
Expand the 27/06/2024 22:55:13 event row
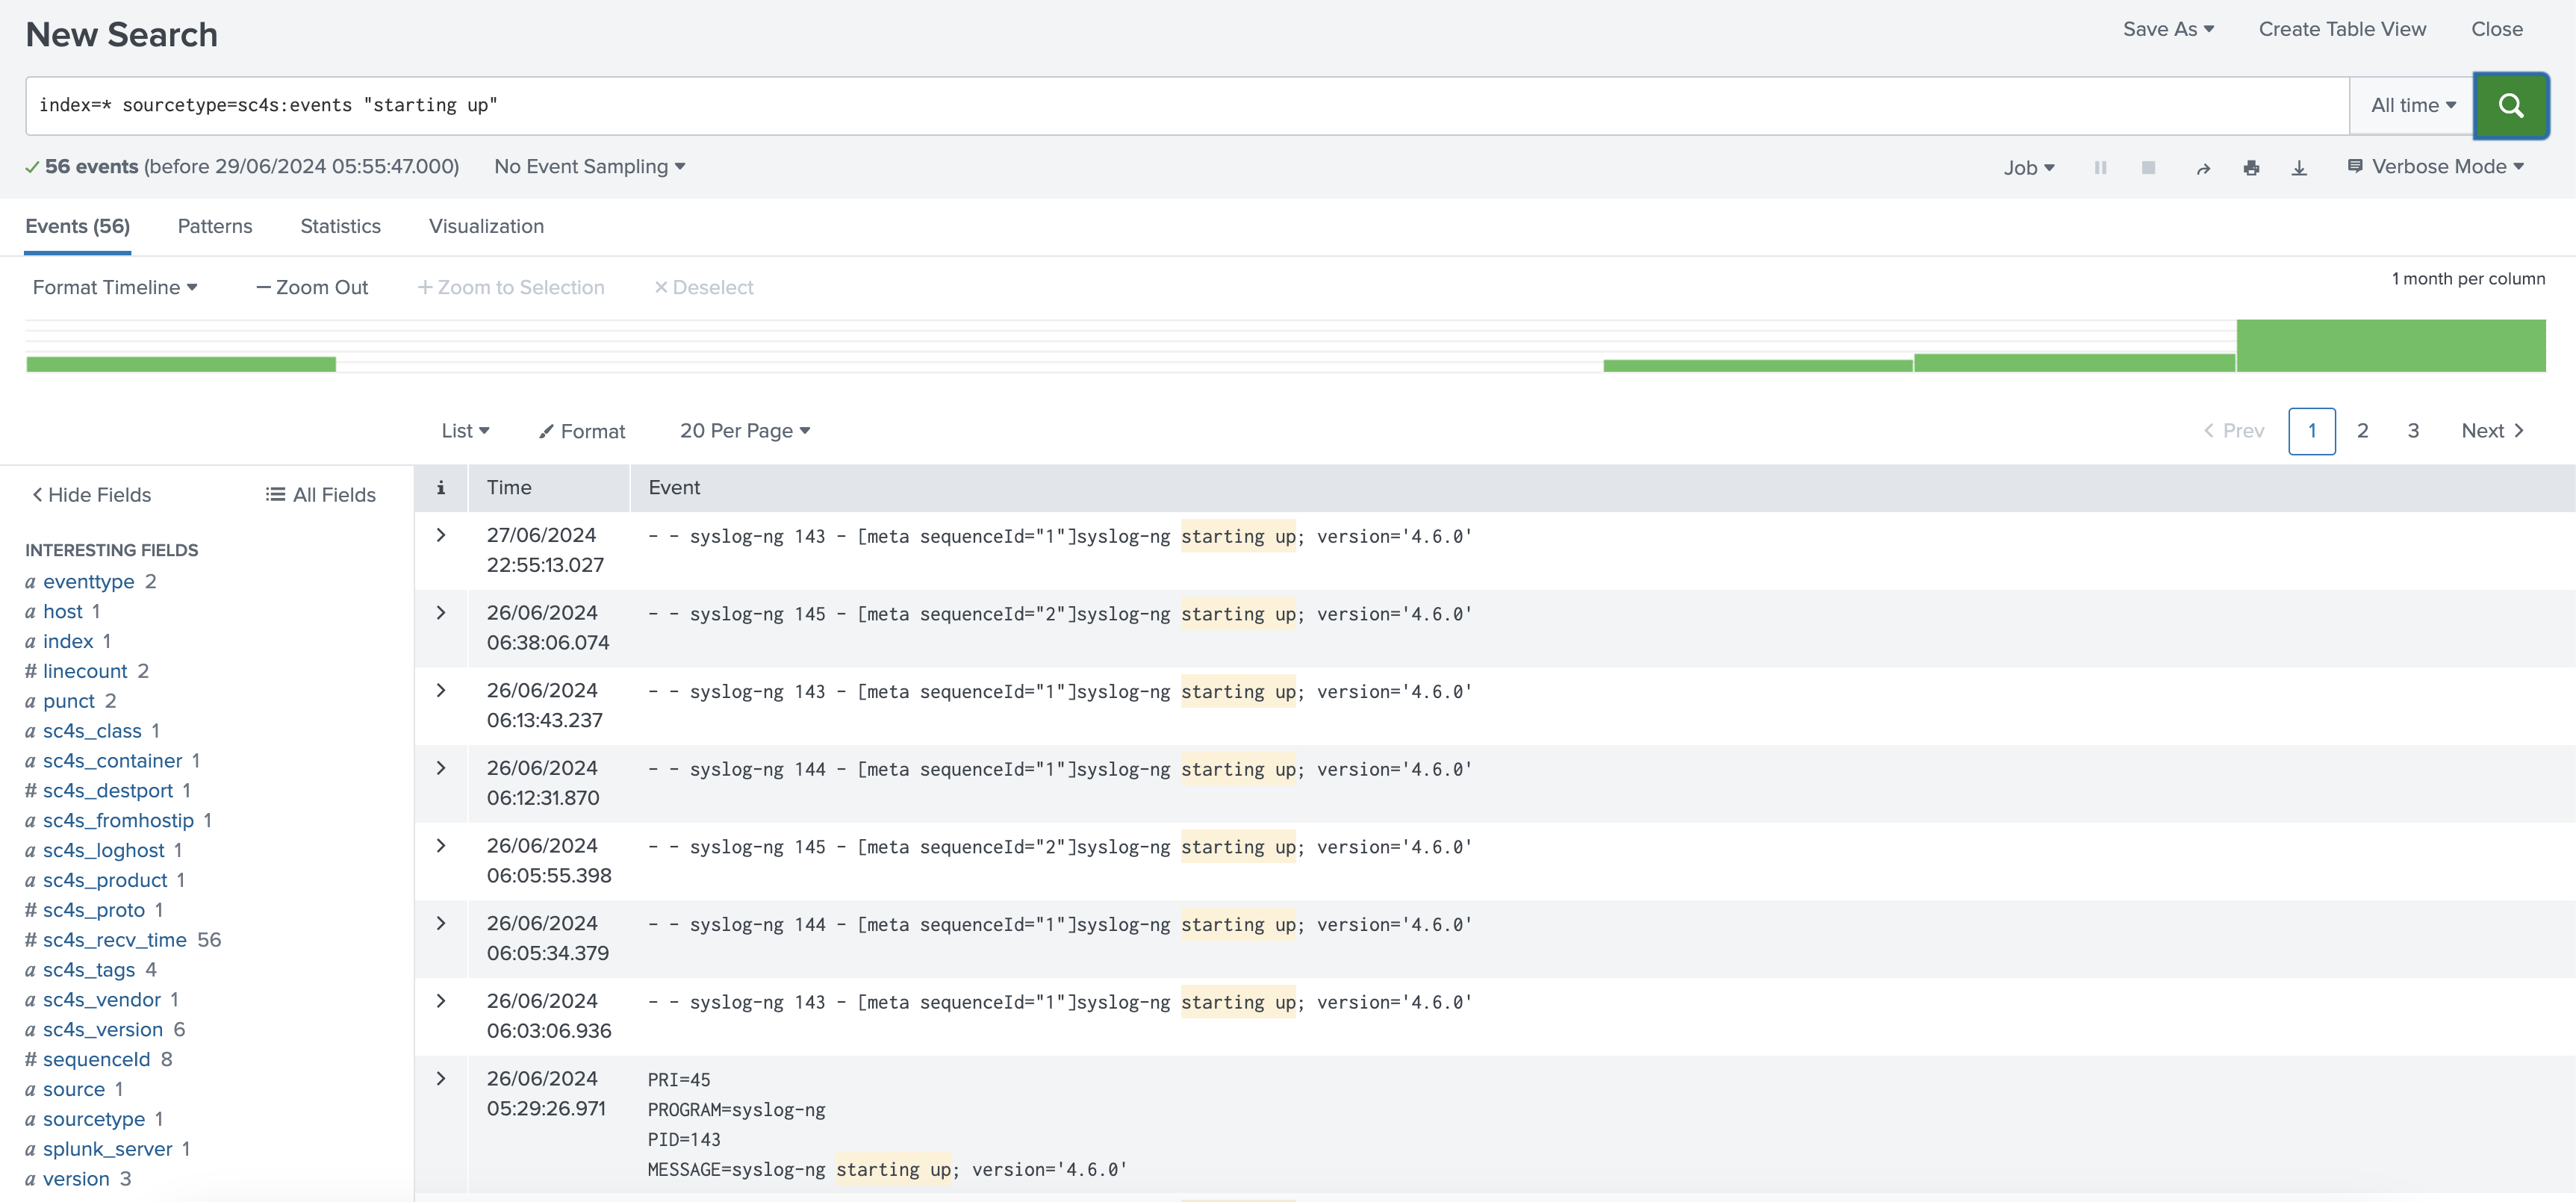click(x=441, y=535)
